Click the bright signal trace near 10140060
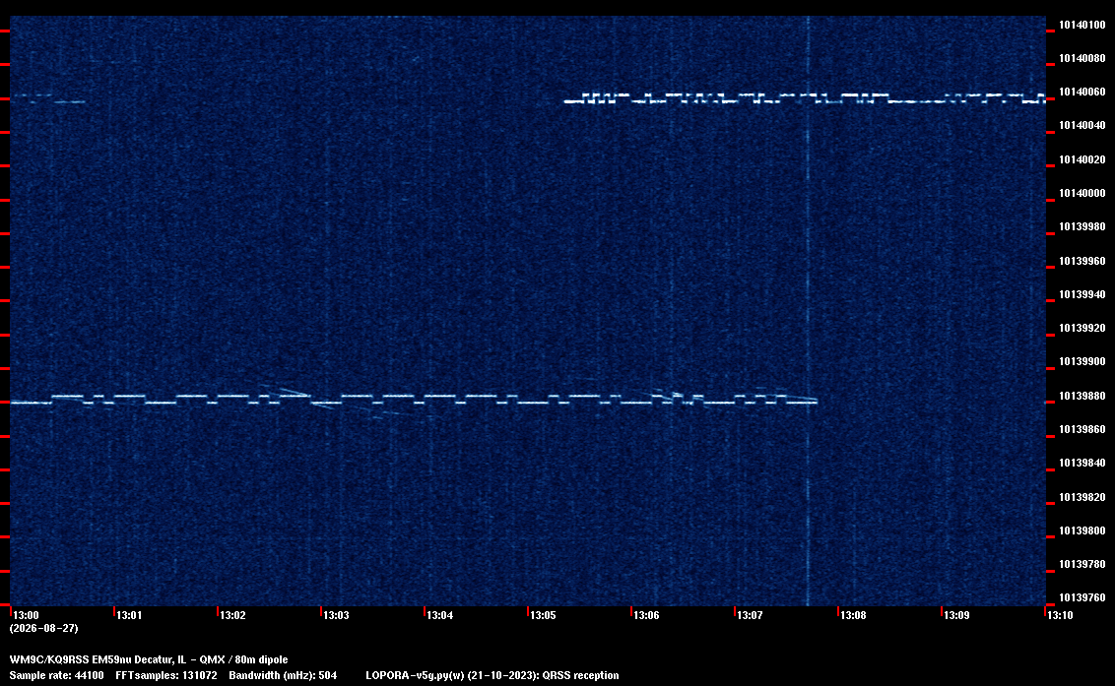This screenshot has height=686, width=1115. pyautogui.click(x=805, y=98)
